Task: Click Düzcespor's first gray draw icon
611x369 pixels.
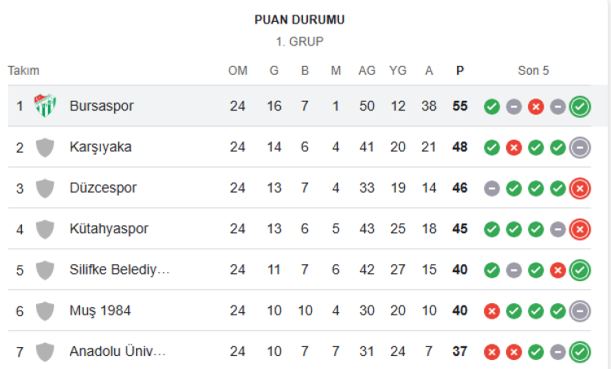Action: pyautogui.click(x=492, y=189)
